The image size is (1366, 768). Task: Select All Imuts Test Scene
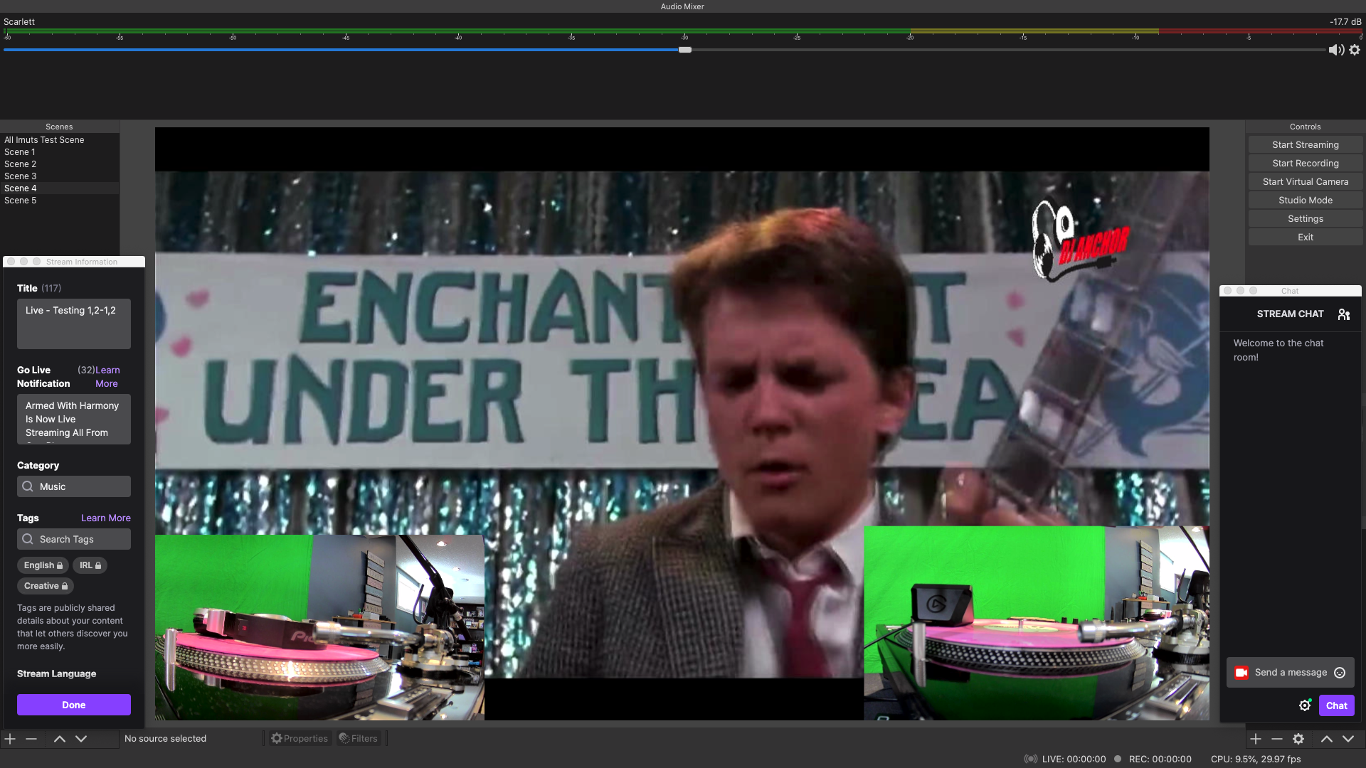click(x=60, y=140)
